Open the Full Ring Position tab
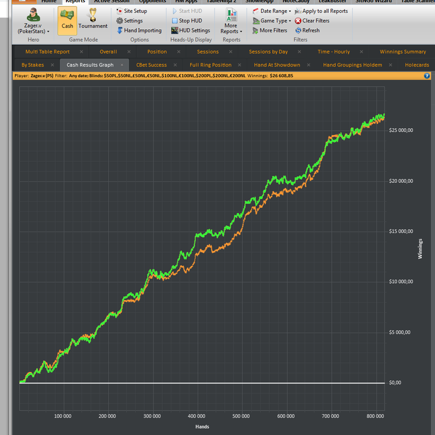 (x=211, y=65)
